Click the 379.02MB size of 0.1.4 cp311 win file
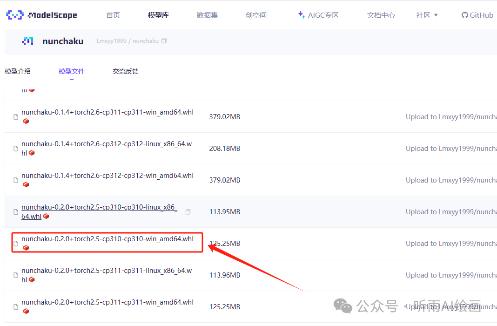Image resolution: width=497 pixels, height=326 pixels. tap(225, 117)
